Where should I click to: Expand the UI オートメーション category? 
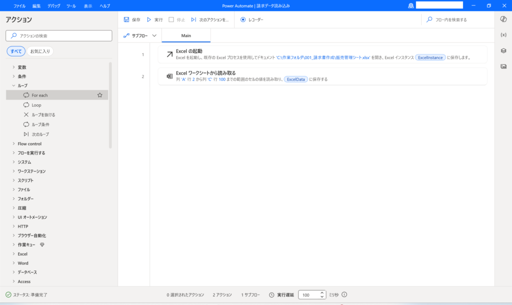coord(13,217)
